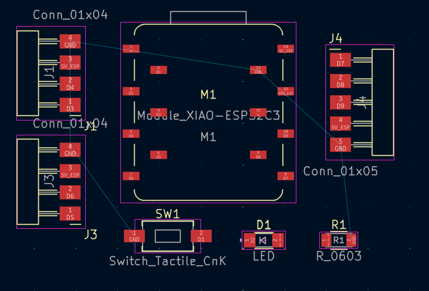Image resolution: width=429 pixels, height=291 pixels.
Task: Click pad 7 D6 on module M1
Action: (x=131, y=176)
